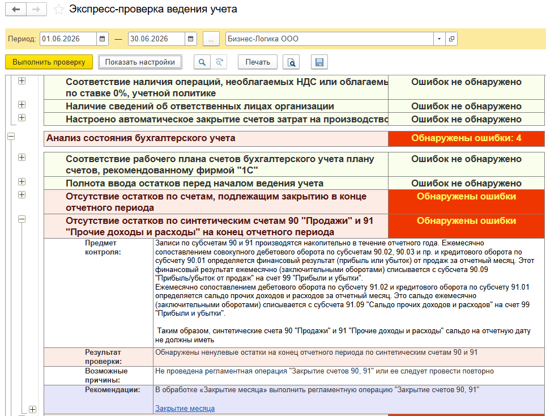Select Наличие сведений об ответственных лицах text
Viewport: 546px width, 416px height.
click(200, 106)
